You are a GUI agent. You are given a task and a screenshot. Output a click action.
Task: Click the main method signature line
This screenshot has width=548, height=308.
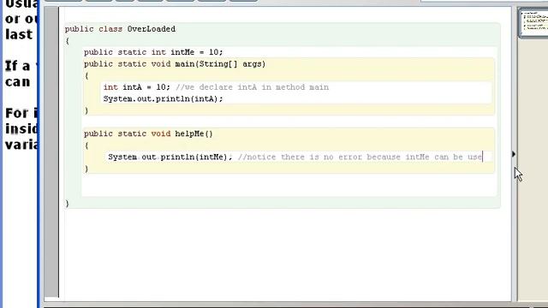(175, 64)
